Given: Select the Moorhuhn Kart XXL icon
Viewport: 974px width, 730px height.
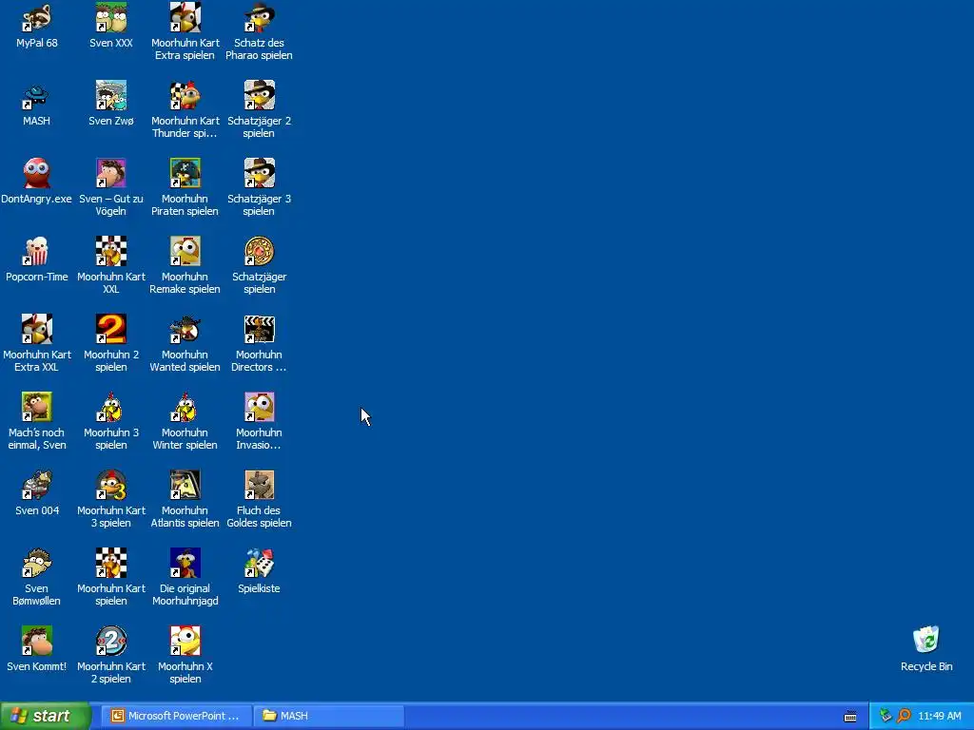Looking at the screenshot, I should (111, 251).
